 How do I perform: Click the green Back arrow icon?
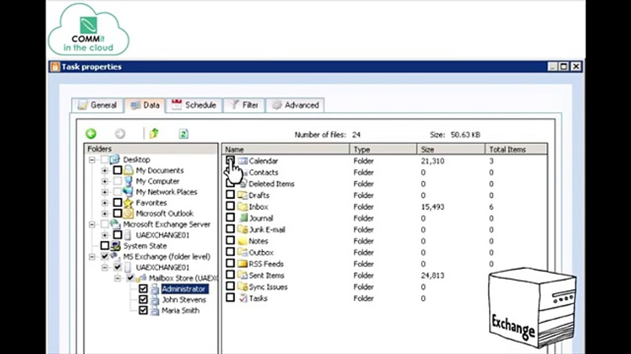(91, 134)
